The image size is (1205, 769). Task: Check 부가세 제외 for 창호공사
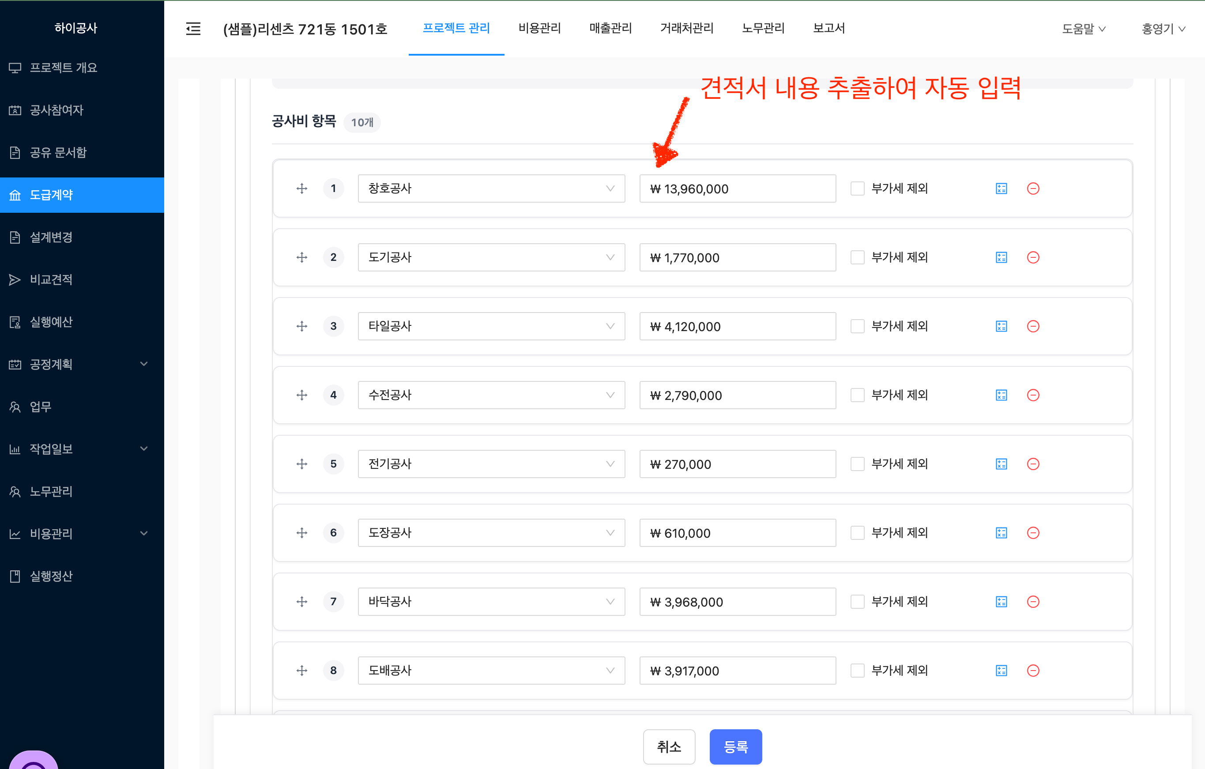click(857, 188)
